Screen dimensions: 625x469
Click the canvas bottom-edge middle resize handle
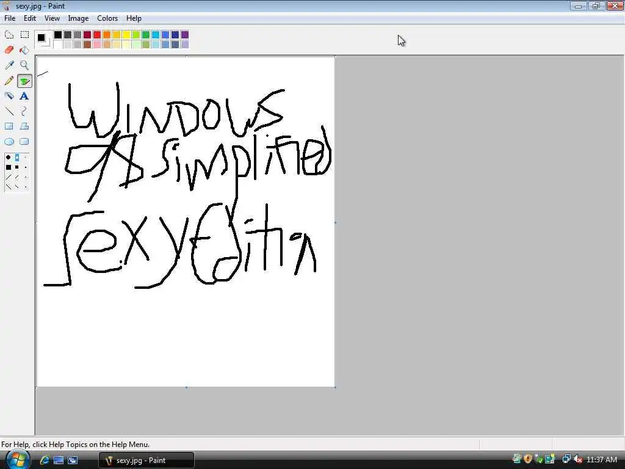187,387
